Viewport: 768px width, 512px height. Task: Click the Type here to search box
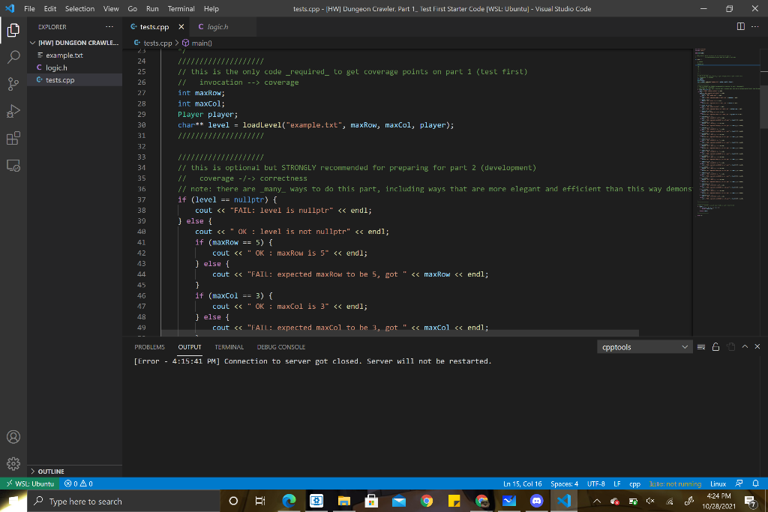point(122,502)
